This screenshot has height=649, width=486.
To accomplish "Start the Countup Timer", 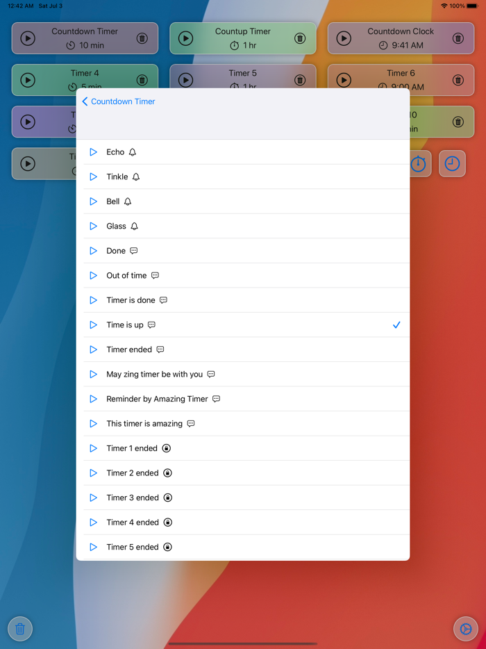I will 185,38.
